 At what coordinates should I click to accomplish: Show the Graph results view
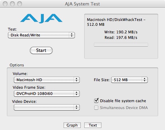(x=72, y=125)
